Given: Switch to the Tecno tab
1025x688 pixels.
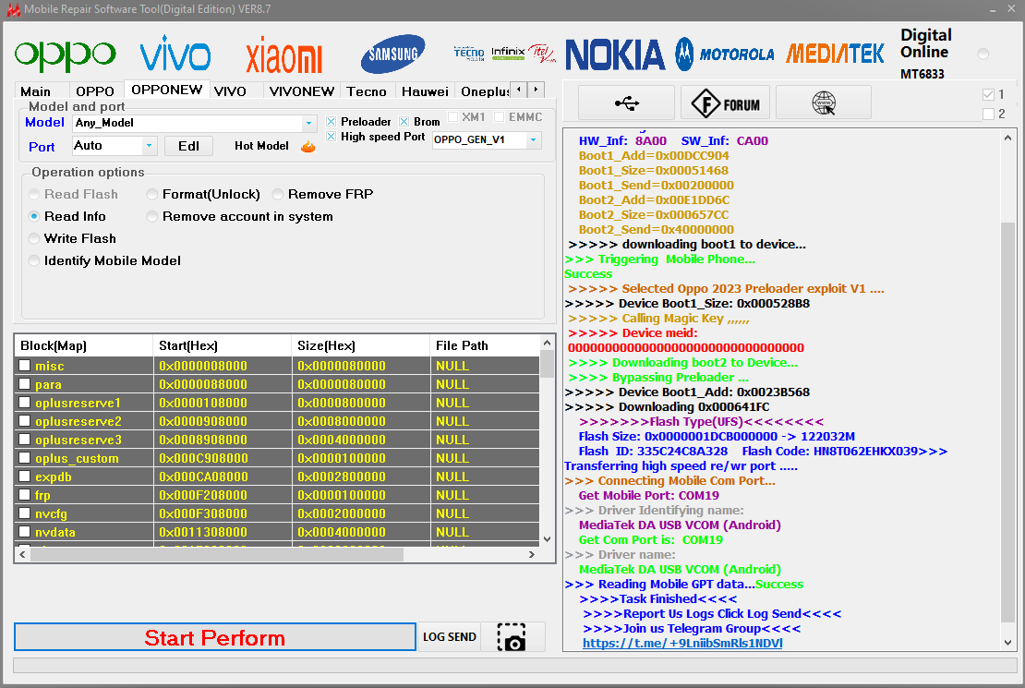Looking at the screenshot, I should 366,91.
